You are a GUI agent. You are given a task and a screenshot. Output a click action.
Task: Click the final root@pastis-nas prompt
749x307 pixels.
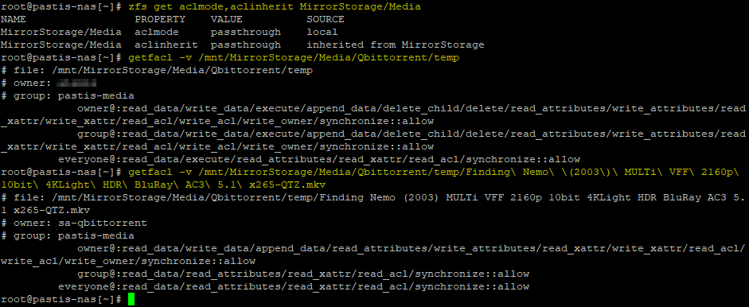click(62, 300)
